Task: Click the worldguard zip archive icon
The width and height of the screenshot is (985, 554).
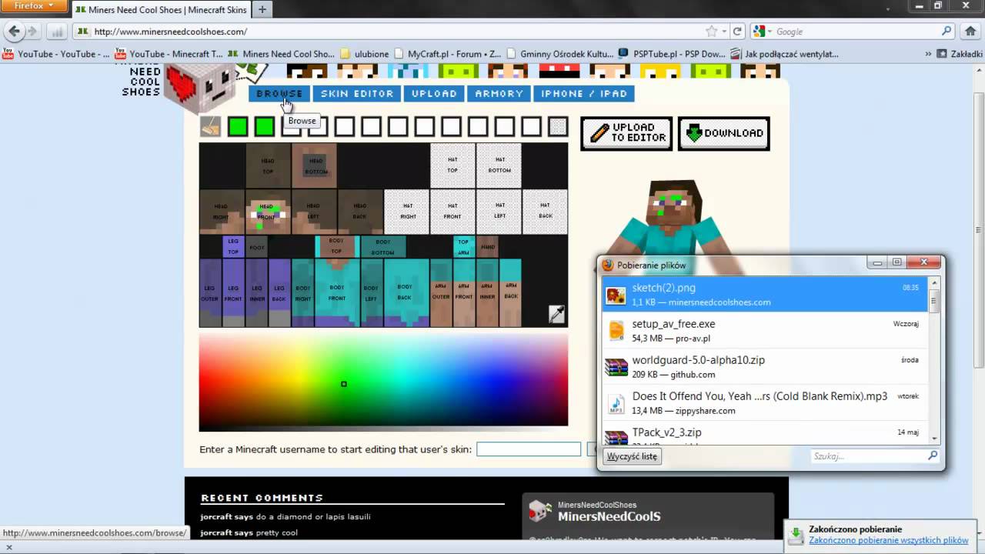Action: (x=616, y=367)
